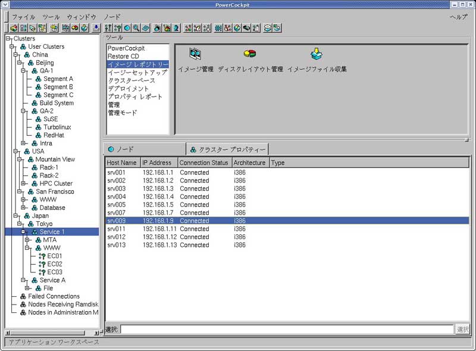This screenshot has width=476, height=351.
Task: Select Mountain View in cluster tree
Action: point(55,159)
